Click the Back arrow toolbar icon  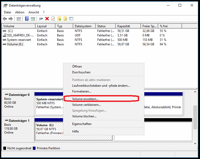click(5, 19)
